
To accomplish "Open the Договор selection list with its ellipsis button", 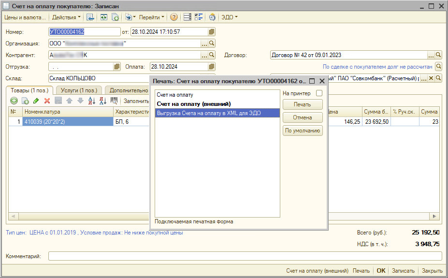I will pos(431,55).
